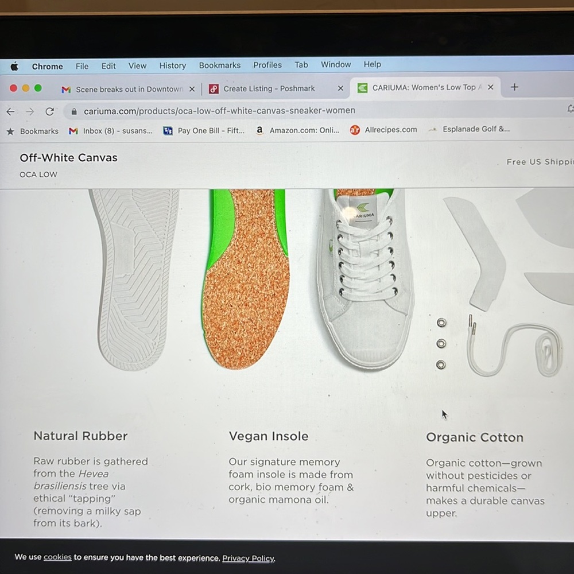Click the rubber outsole image
Viewport: 574px width, 574px height.
(x=134, y=280)
